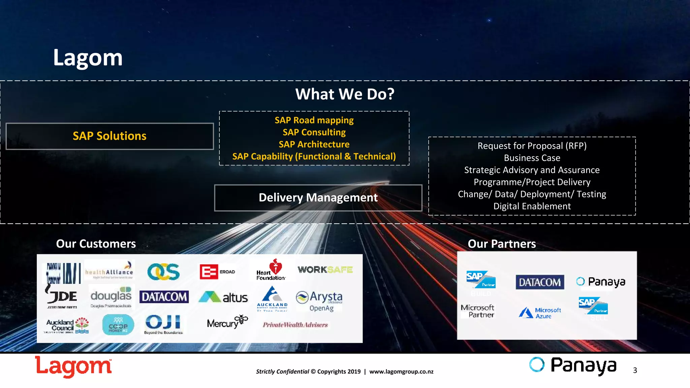Click the Auckland Council logo
The image size is (690, 388).
pyautogui.click(x=67, y=325)
